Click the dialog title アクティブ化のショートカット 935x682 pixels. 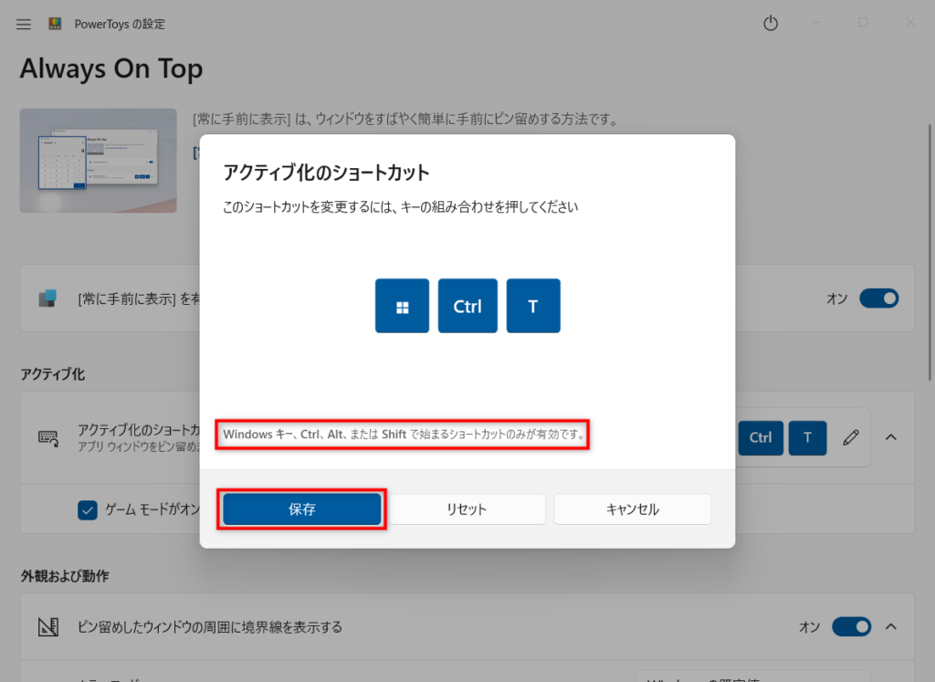tap(326, 173)
